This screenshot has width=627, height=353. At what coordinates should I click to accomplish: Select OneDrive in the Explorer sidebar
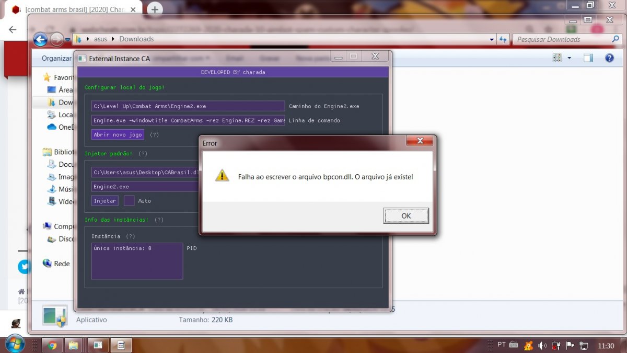click(60, 127)
